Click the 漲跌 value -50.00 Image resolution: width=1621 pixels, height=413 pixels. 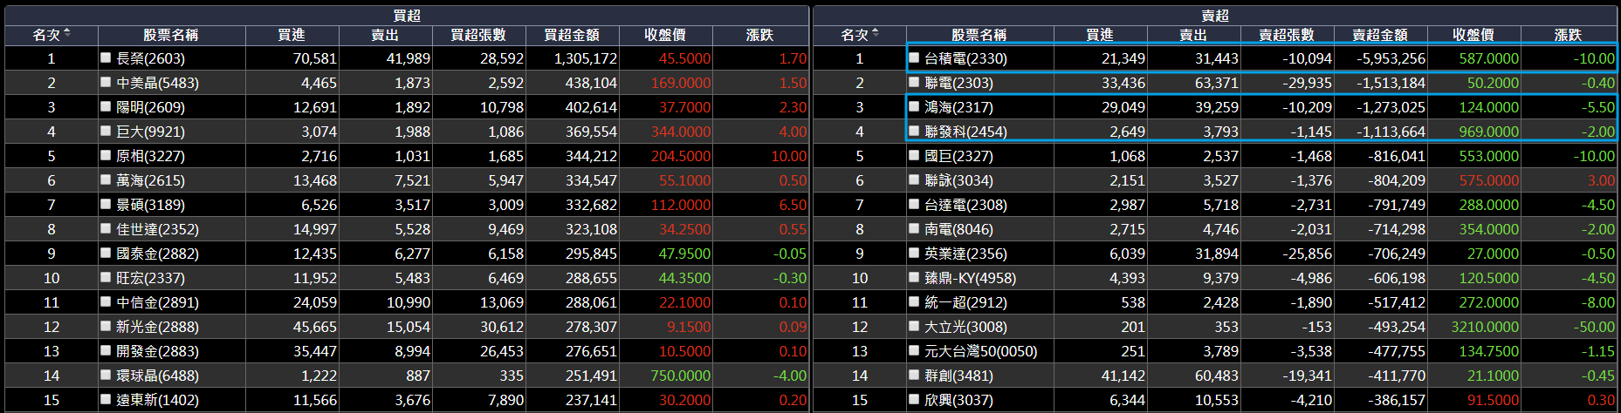point(1594,327)
